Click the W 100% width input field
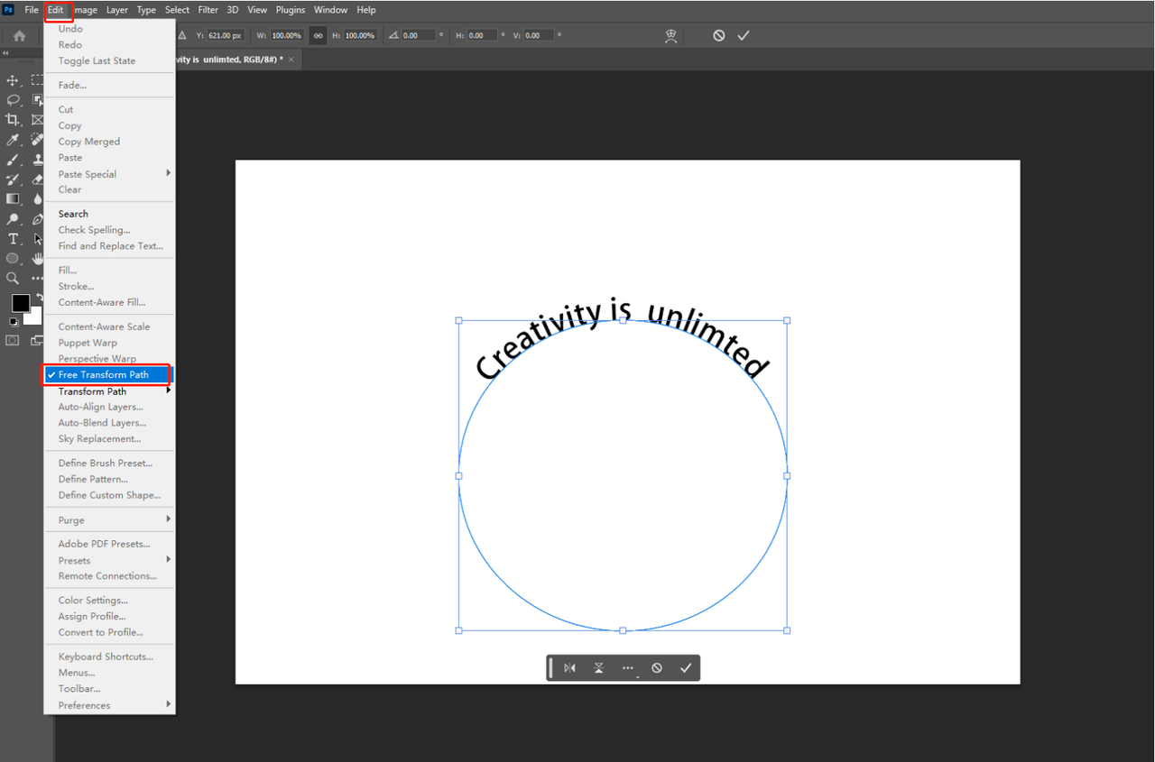Image resolution: width=1155 pixels, height=762 pixels. (287, 35)
